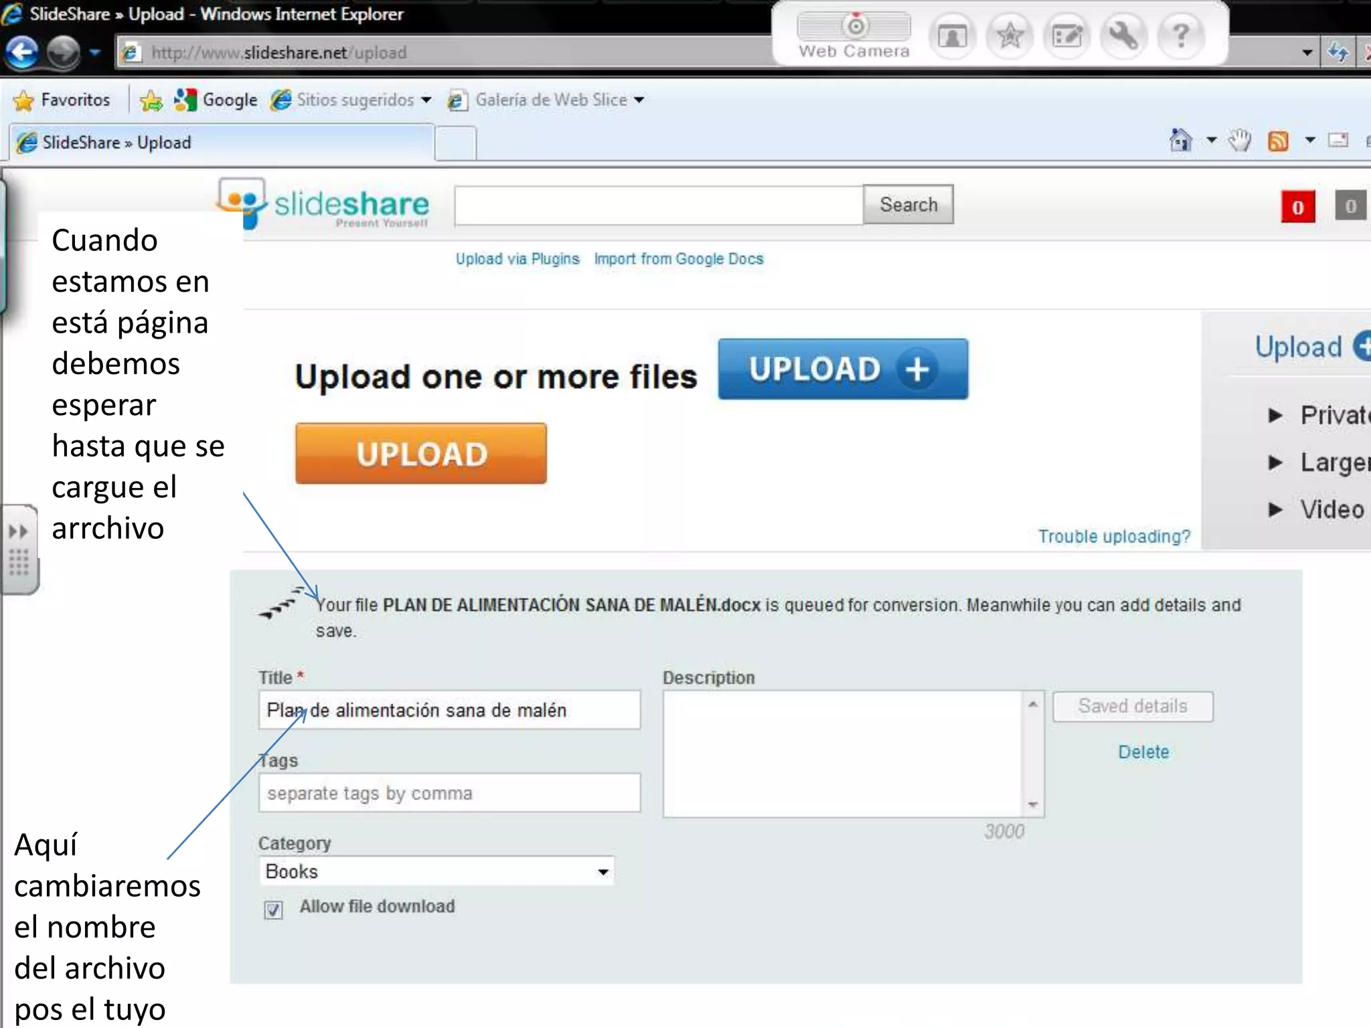
Task: Open the Category dropdown showing Books
Action: (436, 871)
